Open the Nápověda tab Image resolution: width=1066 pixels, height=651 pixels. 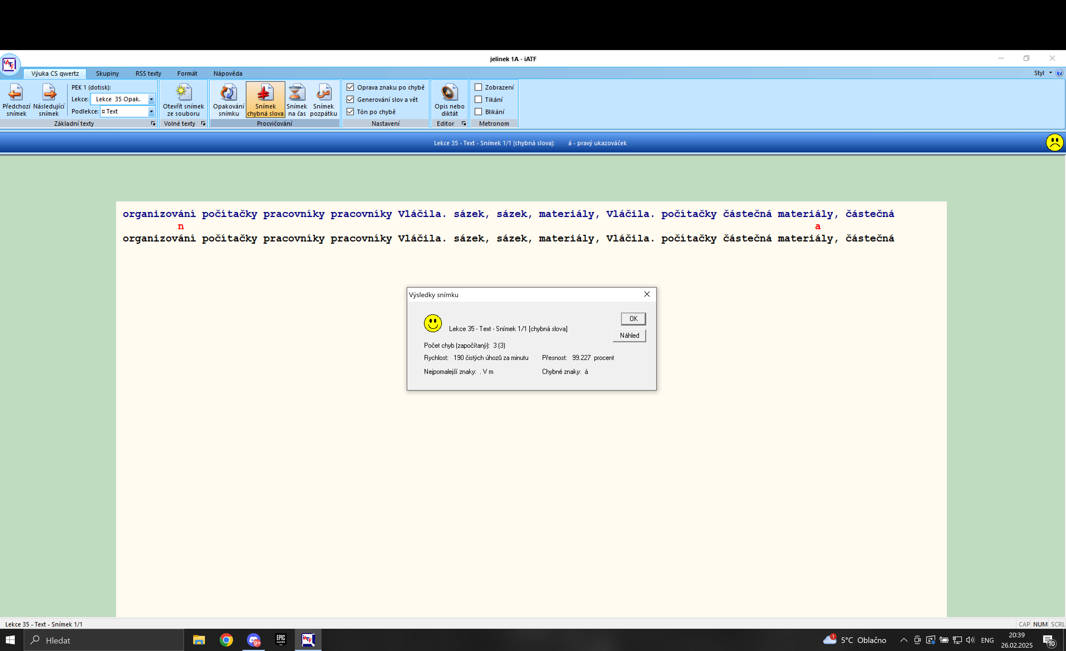227,73
